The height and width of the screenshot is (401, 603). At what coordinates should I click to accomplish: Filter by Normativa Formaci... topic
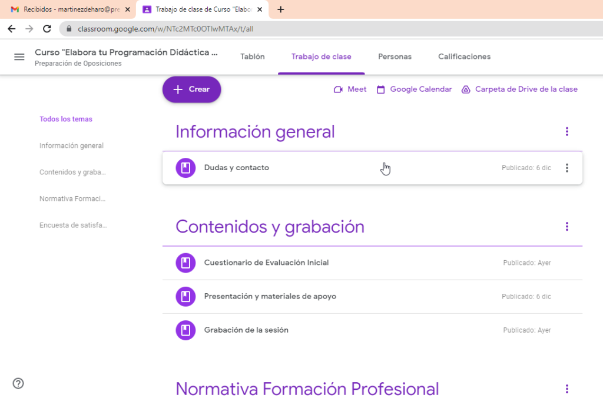click(x=72, y=199)
